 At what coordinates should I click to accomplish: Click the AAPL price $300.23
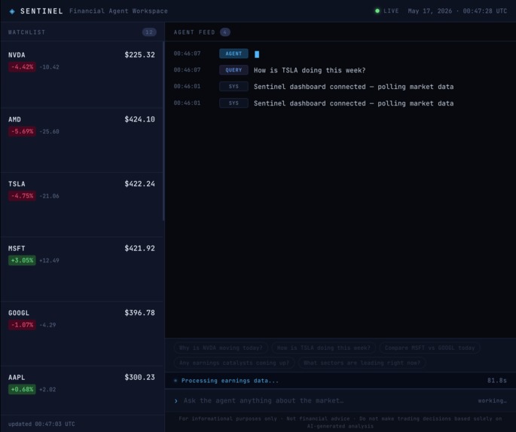pos(139,378)
